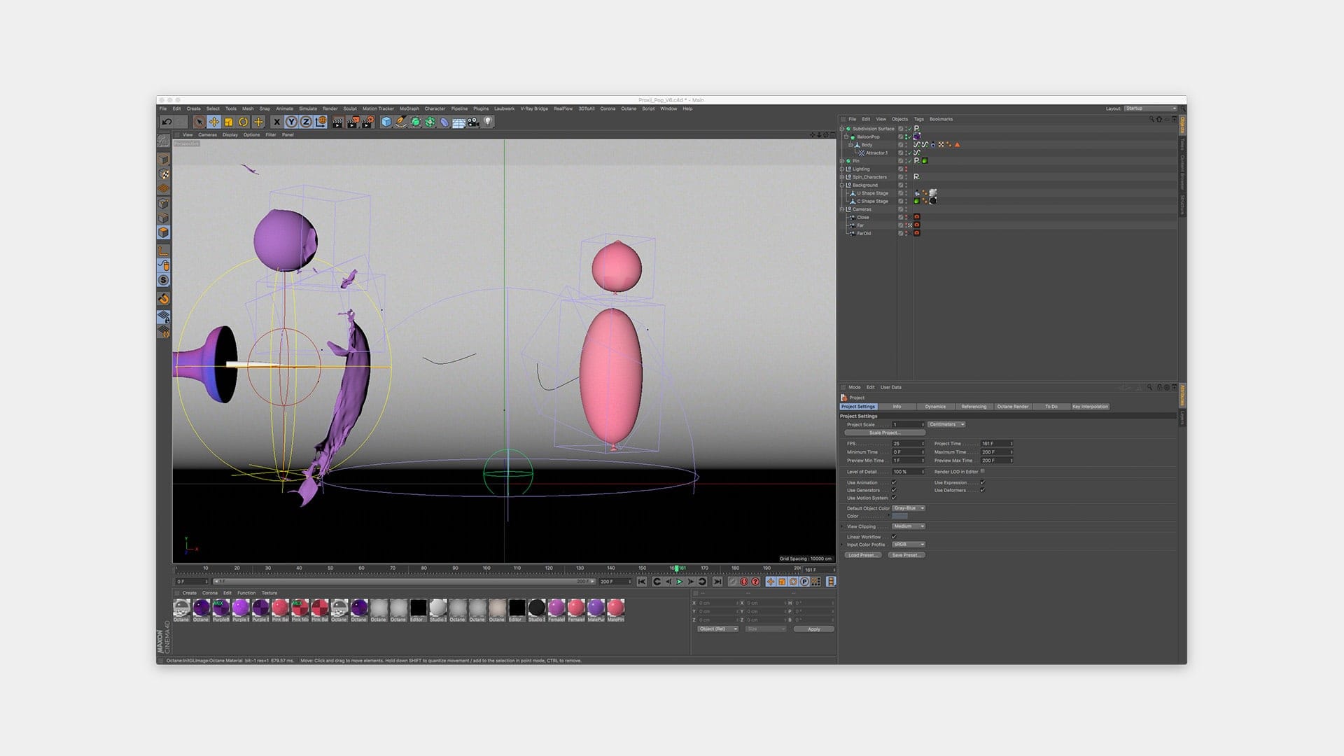Screen dimensions: 1344x756
Task: Click the red Record Active Objects button
Action: coord(744,582)
